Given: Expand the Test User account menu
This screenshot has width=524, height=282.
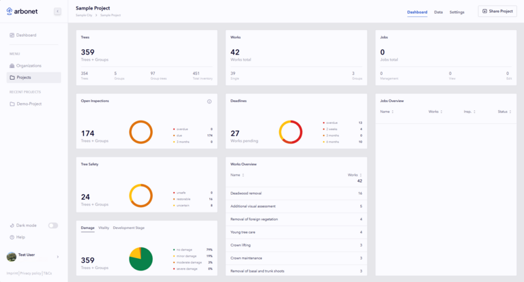Looking at the screenshot, I should (57, 257).
